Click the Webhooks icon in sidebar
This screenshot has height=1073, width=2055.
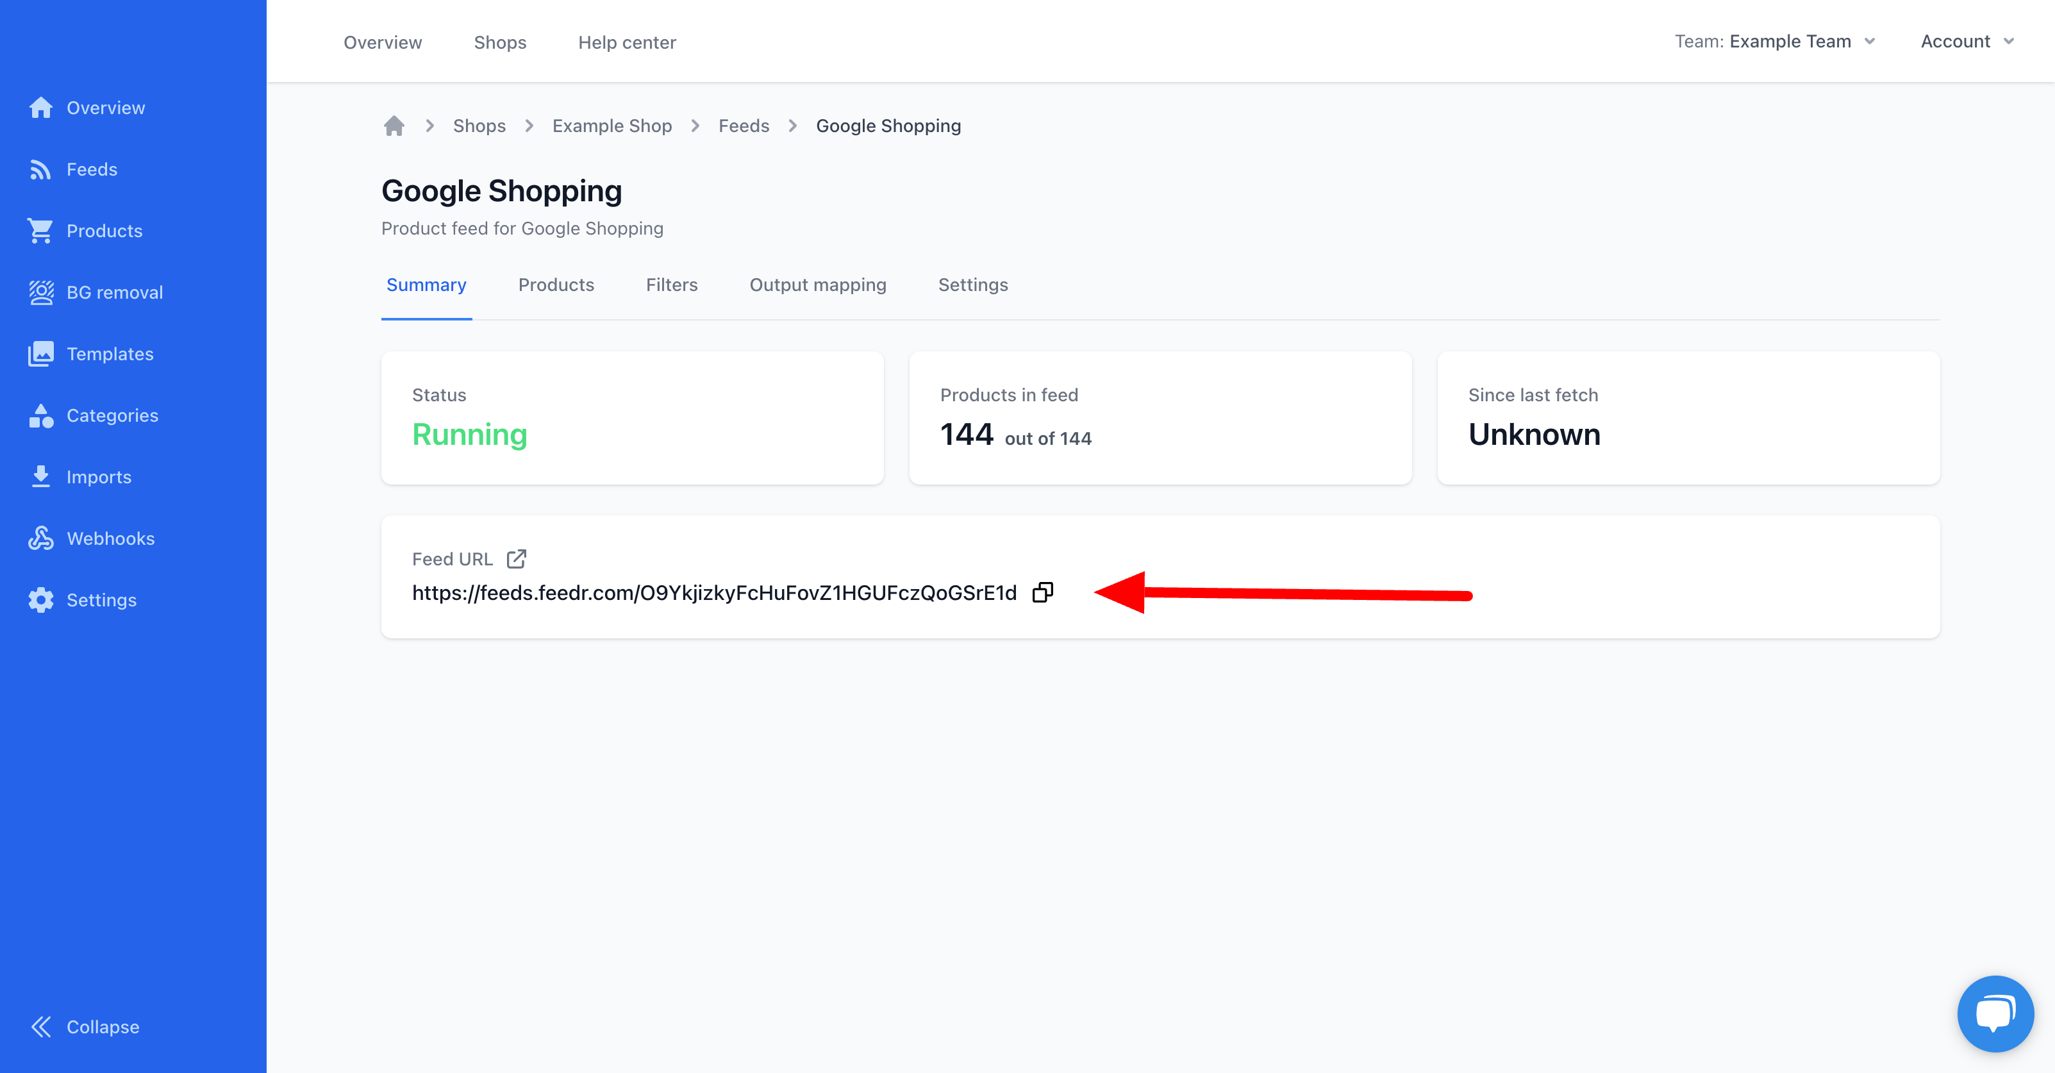pos(40,538)
